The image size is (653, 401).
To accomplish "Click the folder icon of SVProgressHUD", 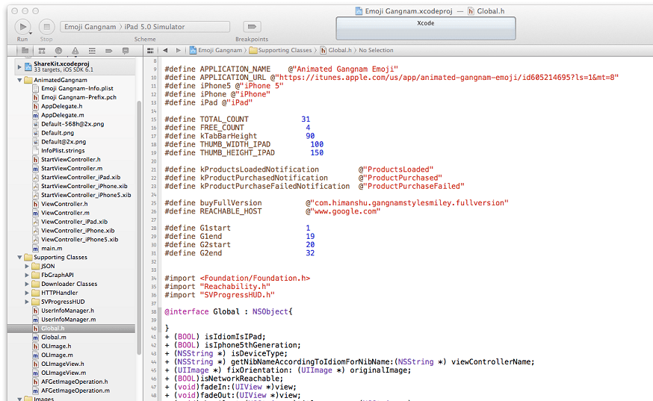I will pos(35,302).
